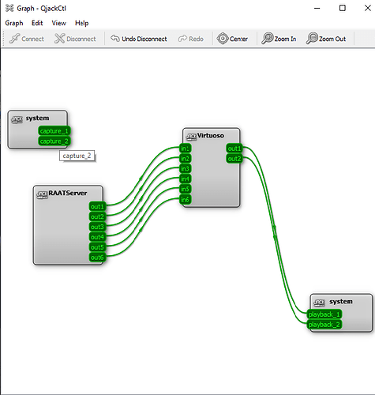Viewport: 375px width, 395px height.
Task: Select RAATServer out2 port
Action: (x=97, y=216)
